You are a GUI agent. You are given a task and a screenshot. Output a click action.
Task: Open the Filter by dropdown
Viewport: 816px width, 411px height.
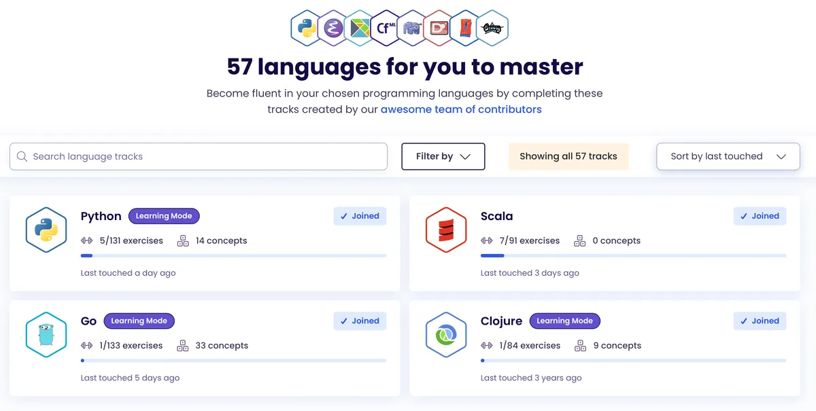443,156
